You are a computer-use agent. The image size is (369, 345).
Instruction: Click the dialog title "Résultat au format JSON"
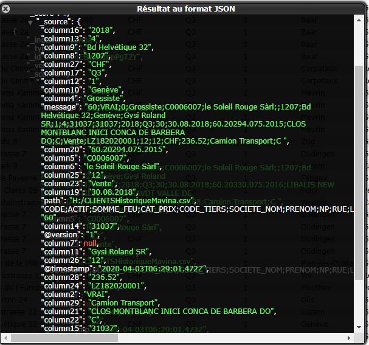coord(186,9)
